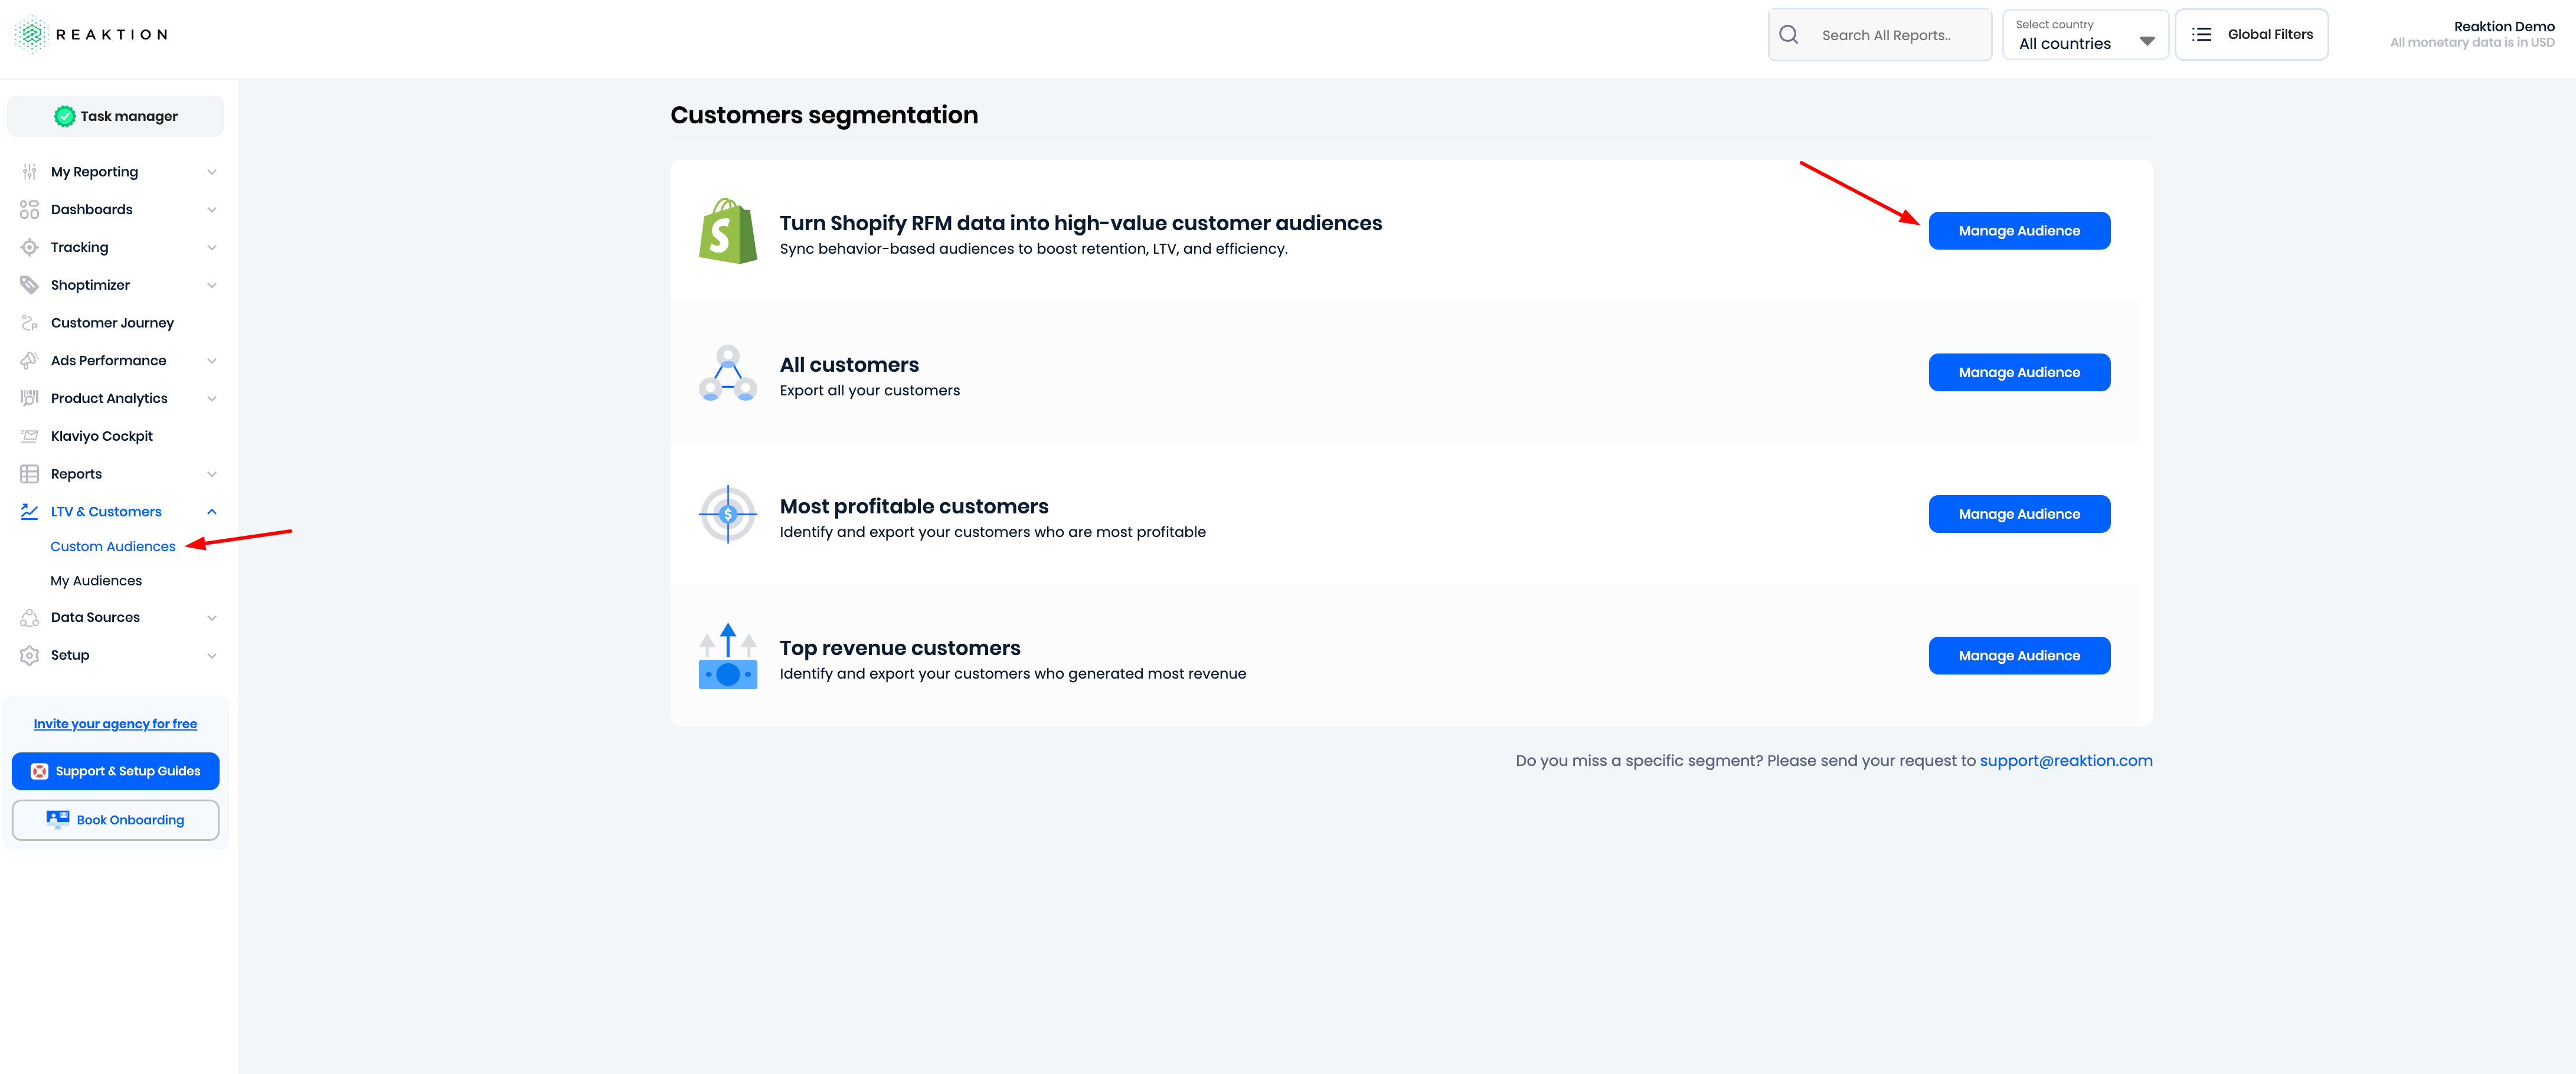Viewport: 2576px width, 1074px height.
Task: Click the Klaviyo Cockpit sidebar icon
Action: click(29, 436)
